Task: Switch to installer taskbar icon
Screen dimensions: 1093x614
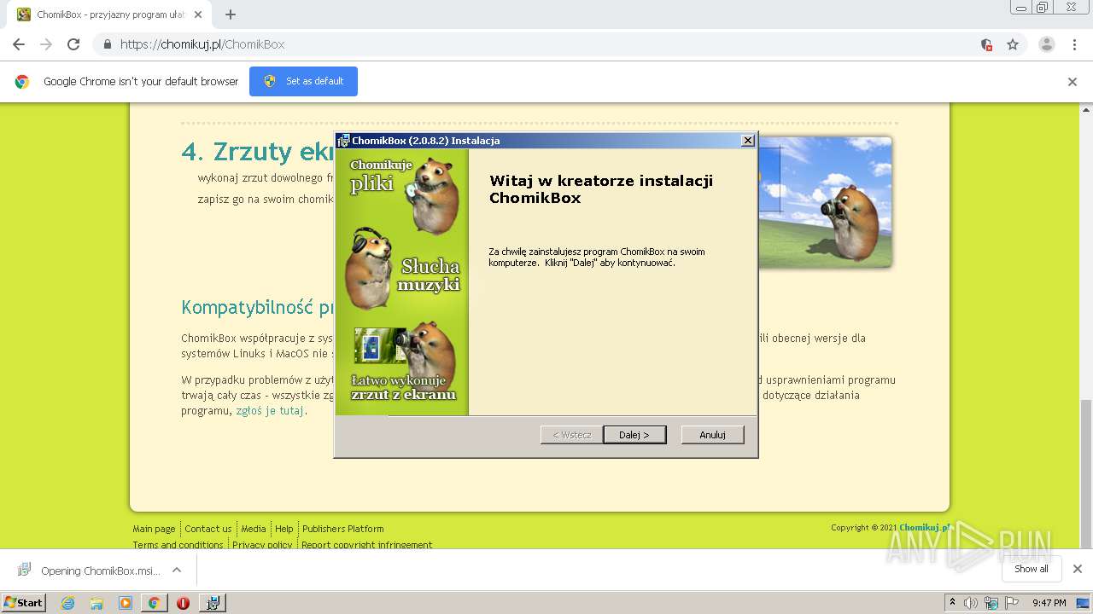Action: [212, 603]
